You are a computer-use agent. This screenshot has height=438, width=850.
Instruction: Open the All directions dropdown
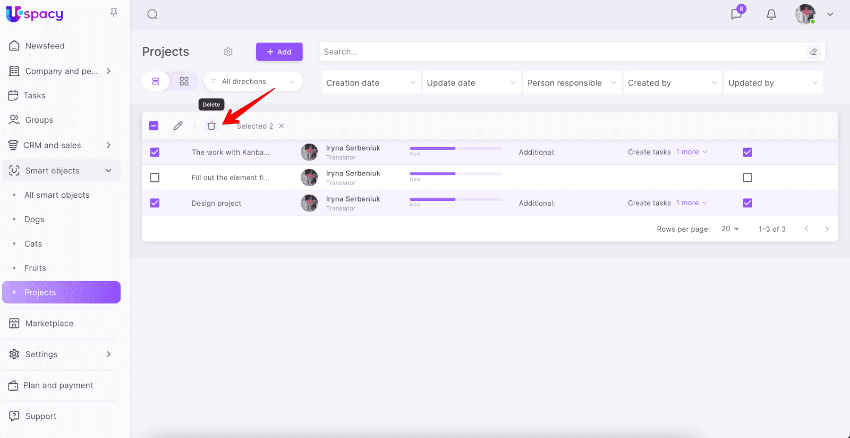point(253,81)
